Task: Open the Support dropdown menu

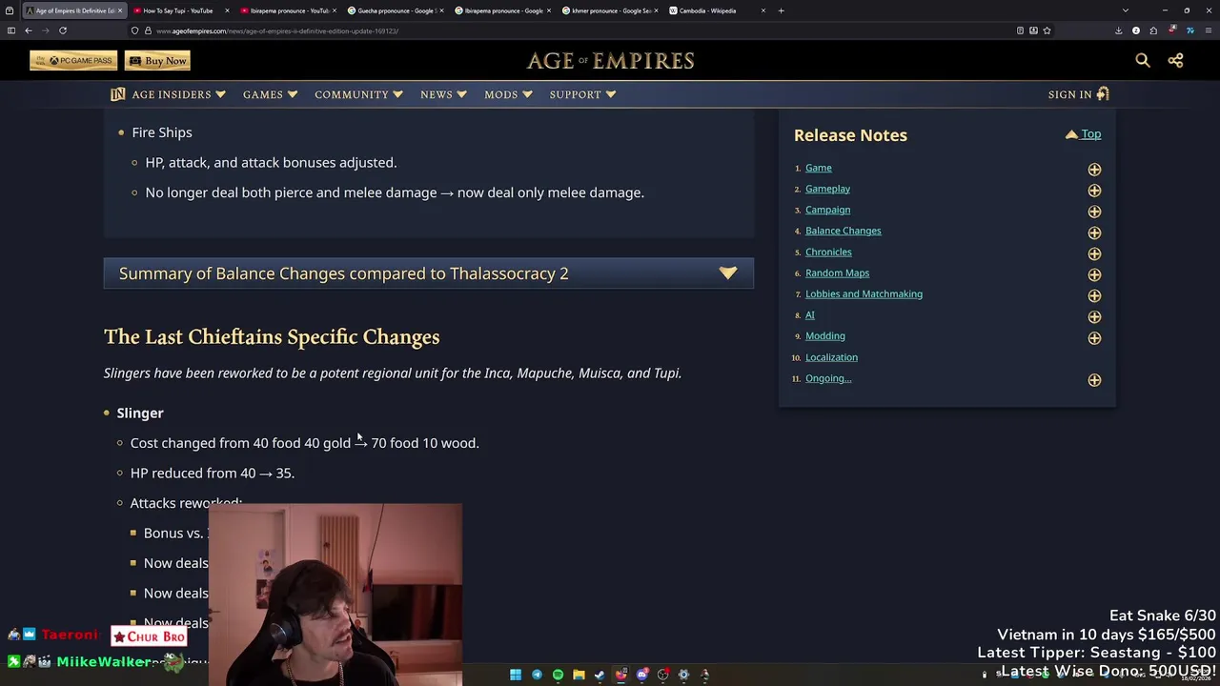Action: click(x=582, y=94)
